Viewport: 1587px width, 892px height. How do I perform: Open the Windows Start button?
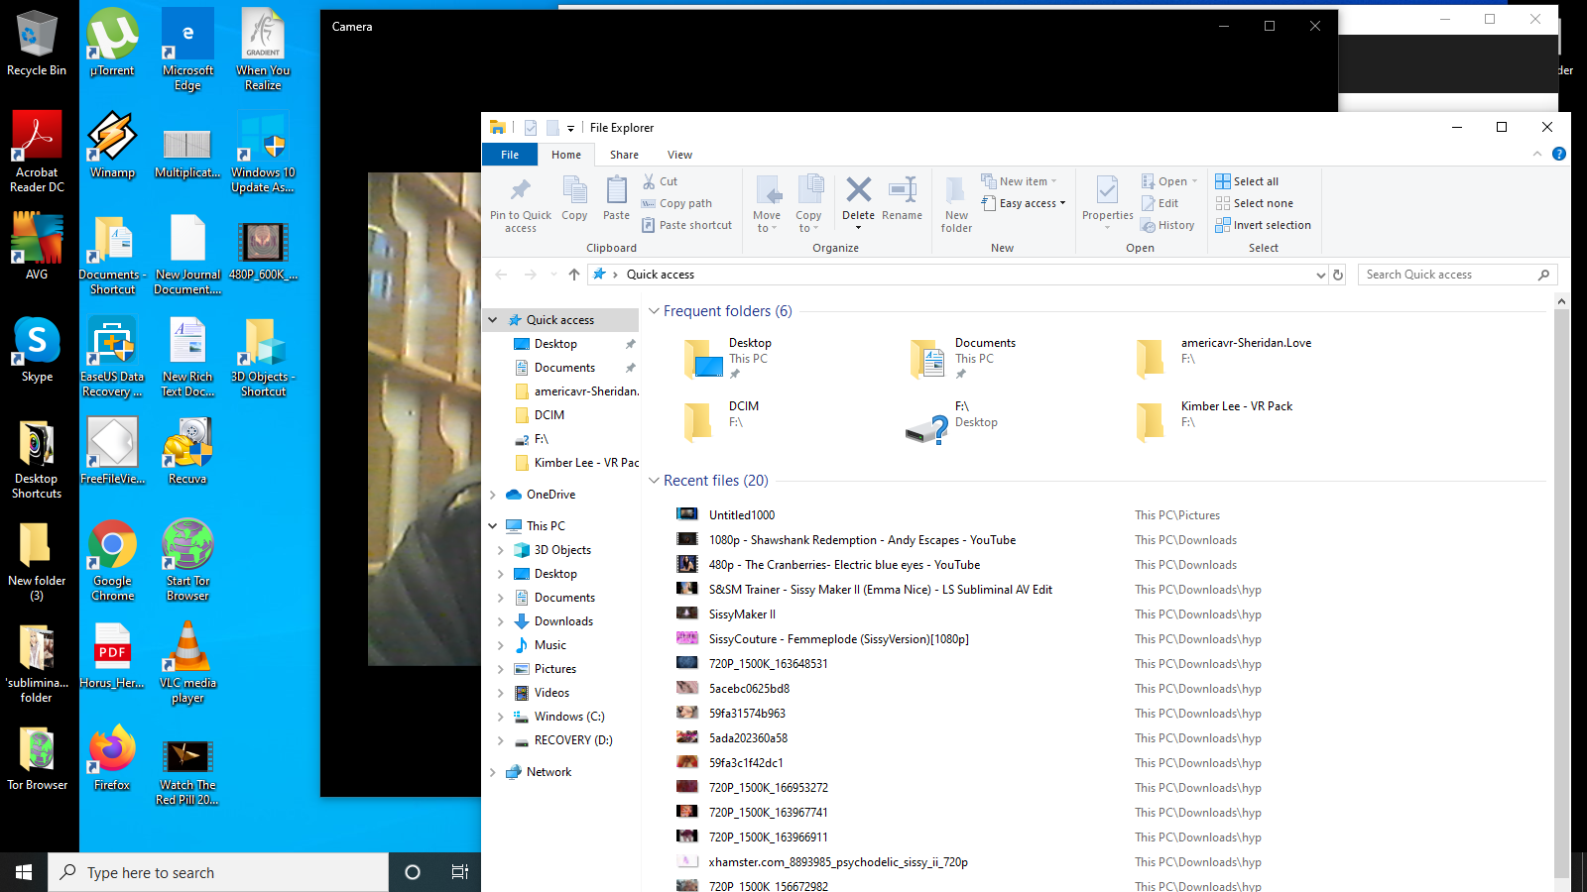tap(24, 872)
